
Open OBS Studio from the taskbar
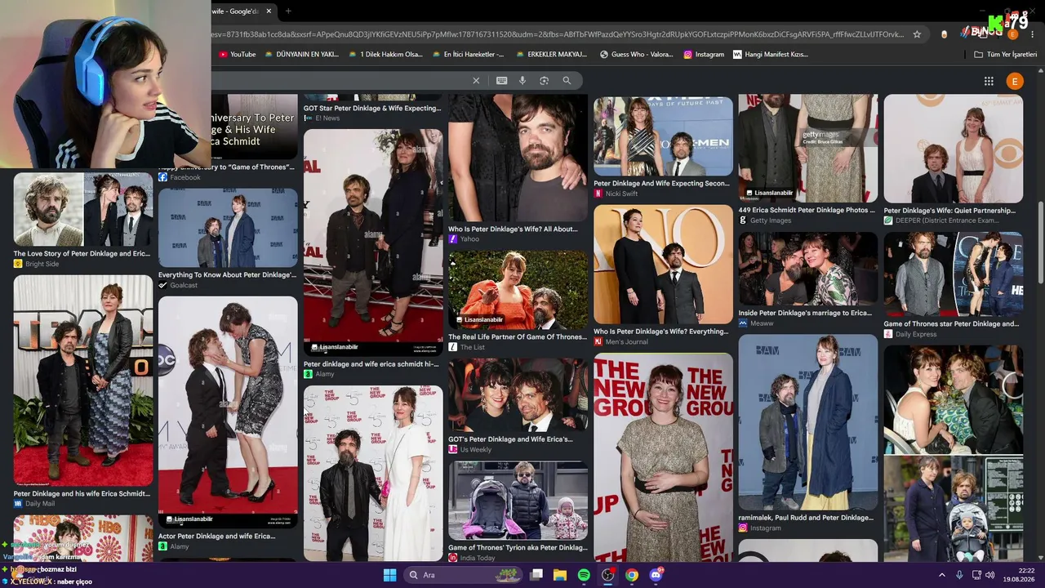(608, 575)
